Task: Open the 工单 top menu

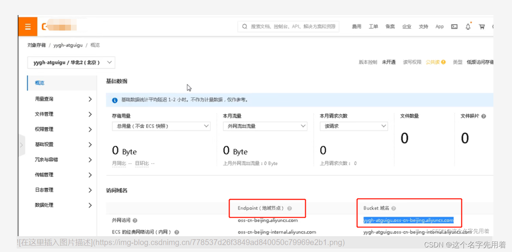Action: [x=373, y=27]
